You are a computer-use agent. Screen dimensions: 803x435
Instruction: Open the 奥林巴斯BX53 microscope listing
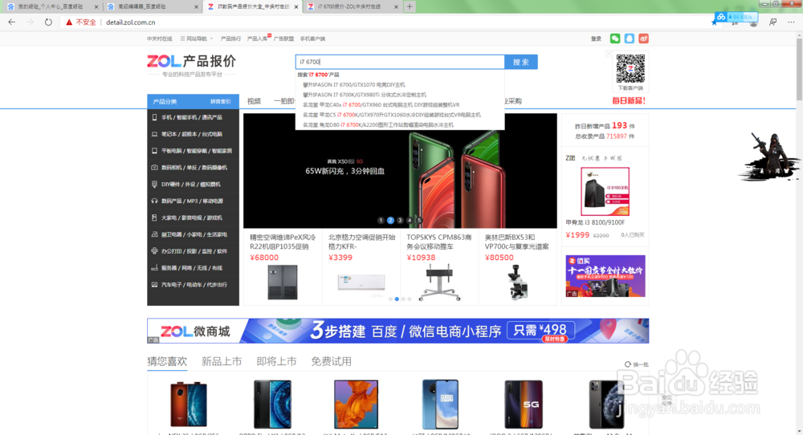click(x=517, y=267)
